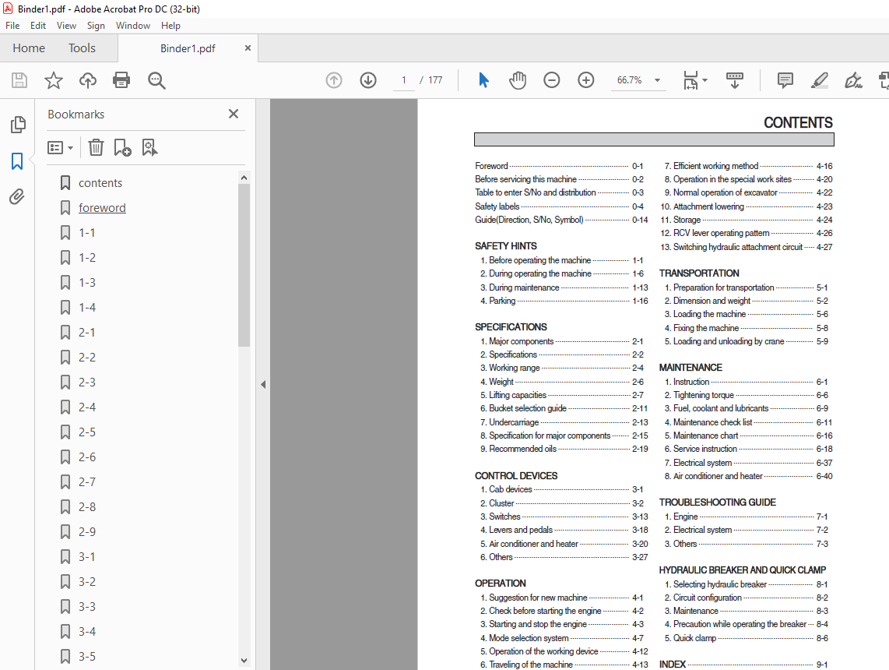
Task: Choose the Selection arrow tool
Action: pos(483,80)
